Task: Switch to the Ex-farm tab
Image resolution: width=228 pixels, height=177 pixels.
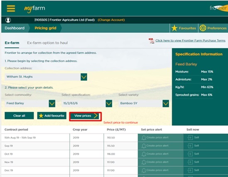Action: (12, 43)
